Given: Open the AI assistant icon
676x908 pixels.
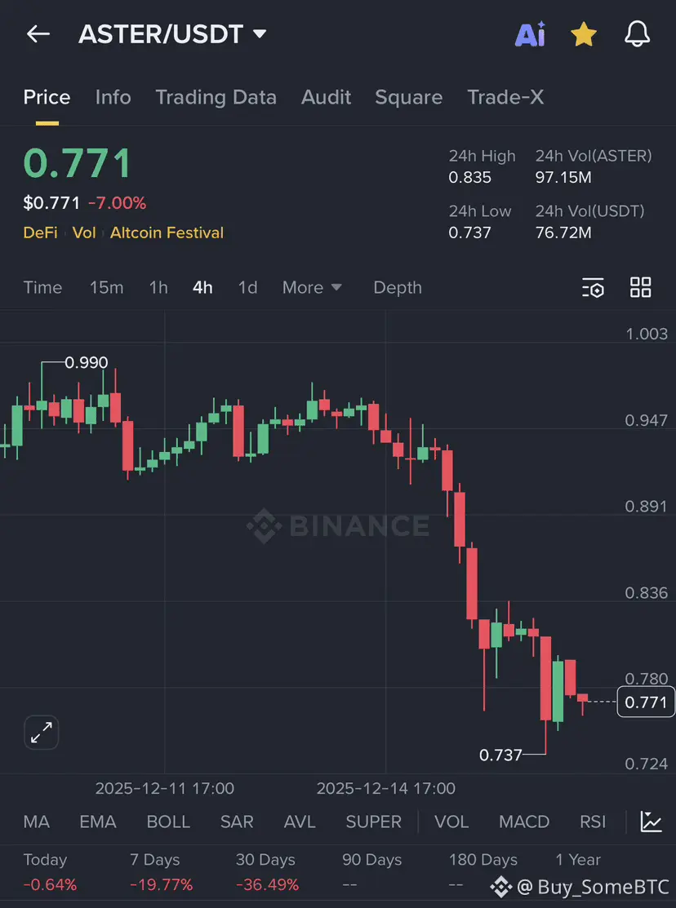Looking at the screenshot, I should pos(530,34).
